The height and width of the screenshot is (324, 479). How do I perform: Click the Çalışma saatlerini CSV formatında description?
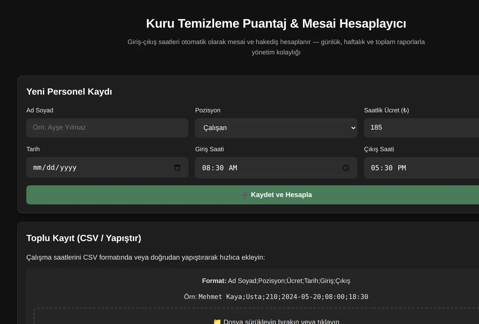(x=146, y=257)
